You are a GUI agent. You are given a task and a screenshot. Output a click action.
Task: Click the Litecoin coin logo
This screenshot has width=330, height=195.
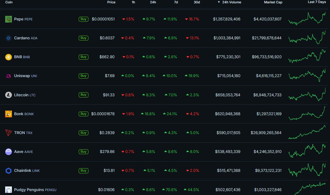click(9, 95)
